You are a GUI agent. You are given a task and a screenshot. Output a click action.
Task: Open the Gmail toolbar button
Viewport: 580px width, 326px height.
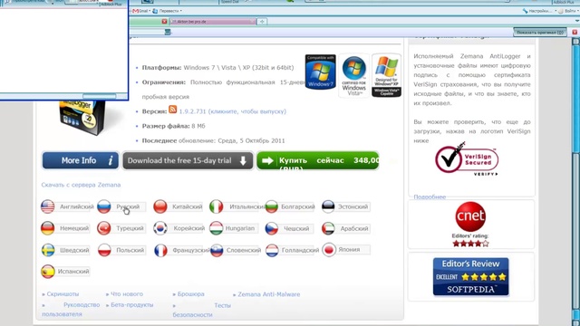click(140, 11)
